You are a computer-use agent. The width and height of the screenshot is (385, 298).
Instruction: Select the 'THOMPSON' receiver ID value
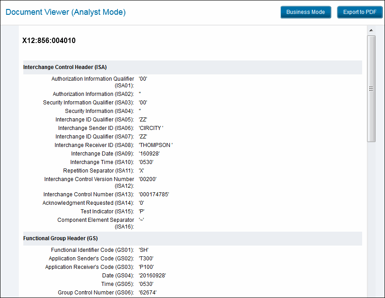tap(156, 145)
